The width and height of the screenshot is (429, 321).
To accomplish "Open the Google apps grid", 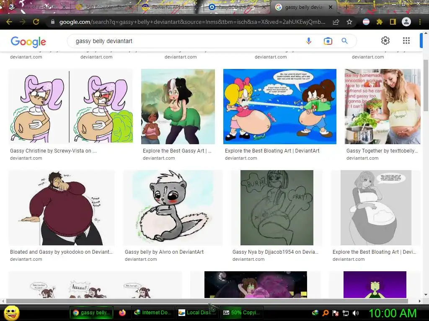I will pos(406,41).
